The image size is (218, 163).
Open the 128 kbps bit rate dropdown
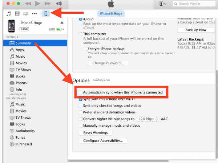click(147, 119)
